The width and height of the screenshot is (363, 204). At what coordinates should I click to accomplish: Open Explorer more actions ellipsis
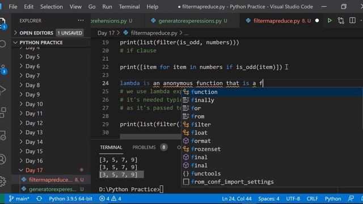tap(81, 20)
